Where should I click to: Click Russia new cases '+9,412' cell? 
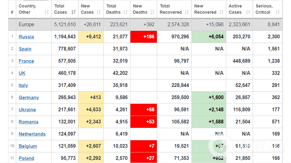tap(91, 37)
